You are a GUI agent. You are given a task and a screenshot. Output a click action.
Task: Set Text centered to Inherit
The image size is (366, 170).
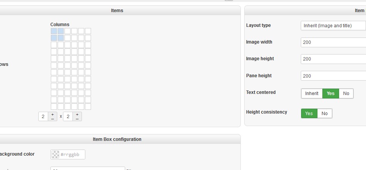[312, 94]
